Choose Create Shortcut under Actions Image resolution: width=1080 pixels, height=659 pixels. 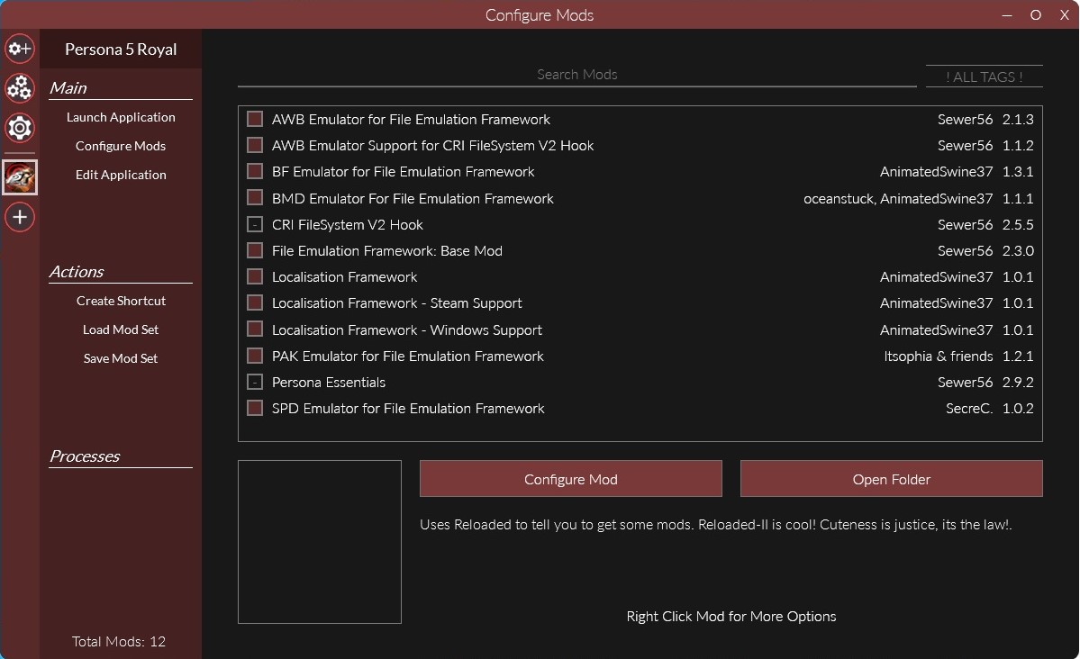[121, 301]
